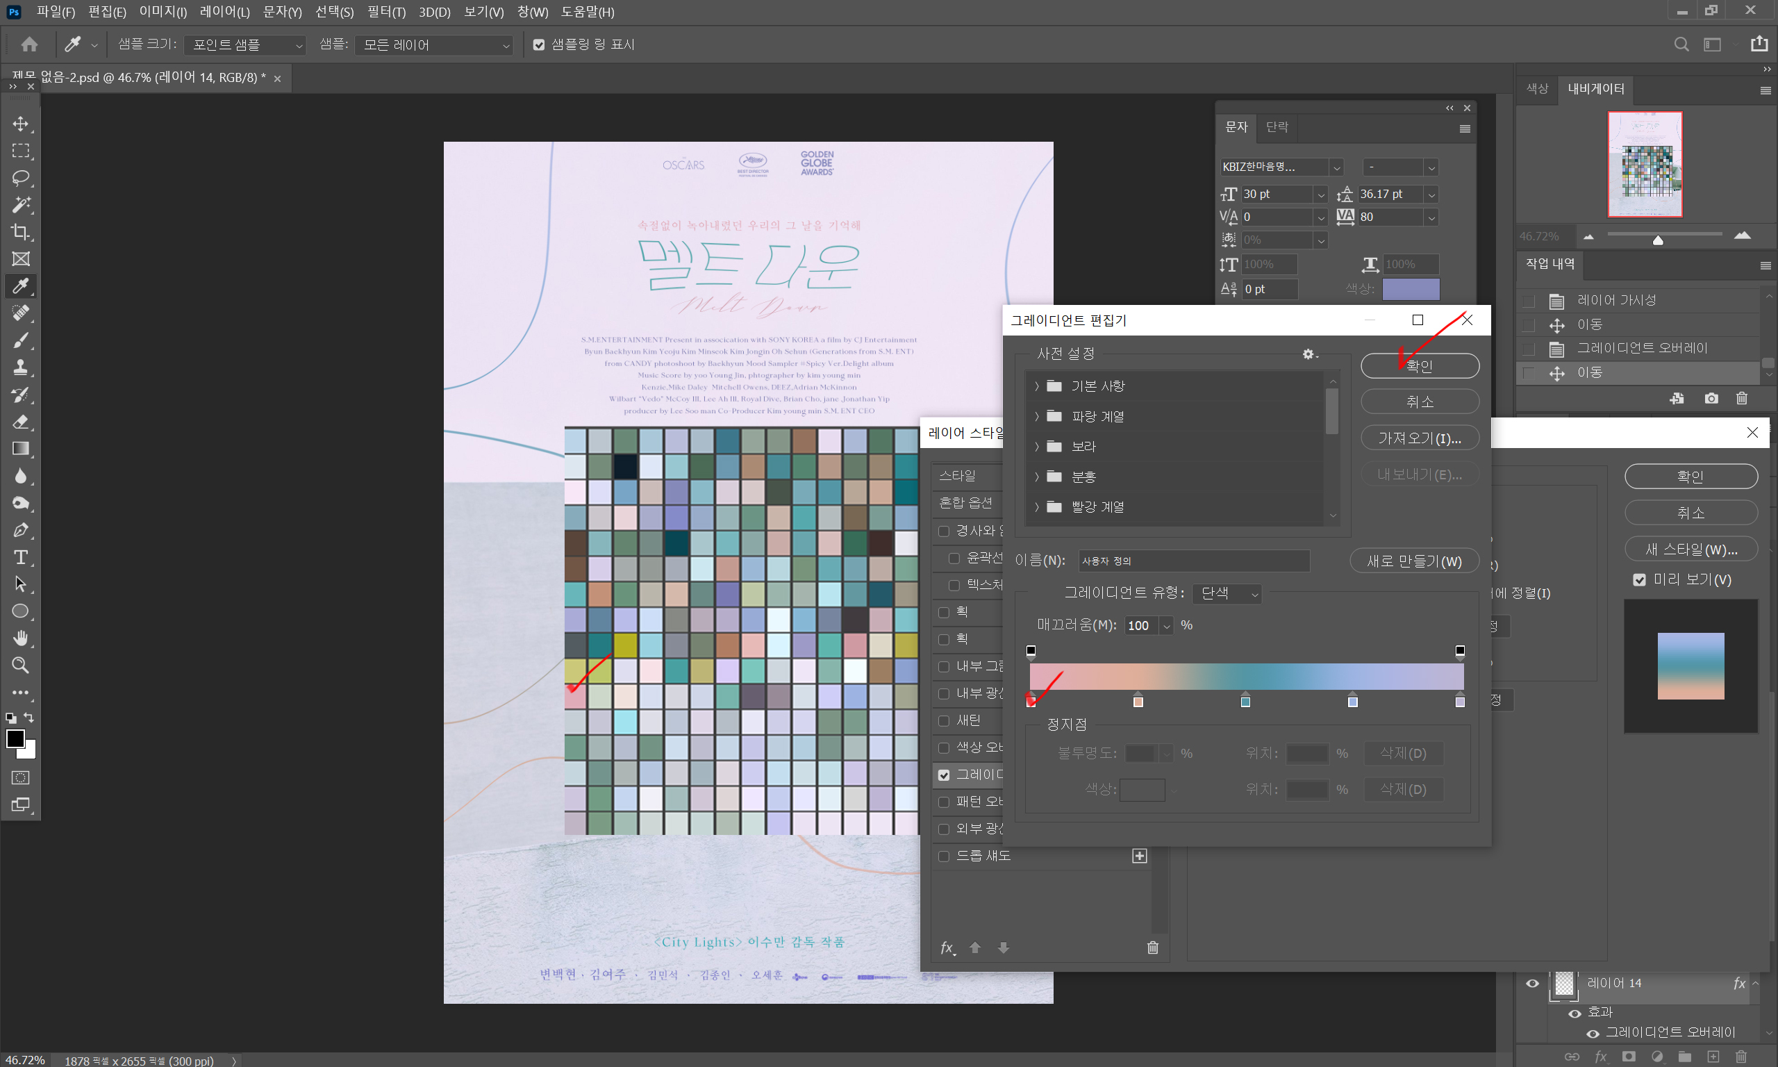Select the Brush tool
The width and height of the screenshot is (1778, 1067).
click(21, 340)
